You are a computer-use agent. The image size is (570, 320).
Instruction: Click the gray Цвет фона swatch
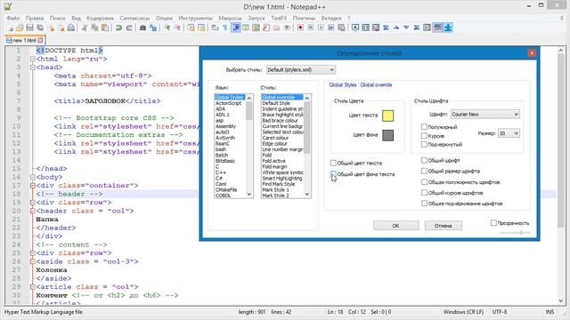[x=388, y=135]
